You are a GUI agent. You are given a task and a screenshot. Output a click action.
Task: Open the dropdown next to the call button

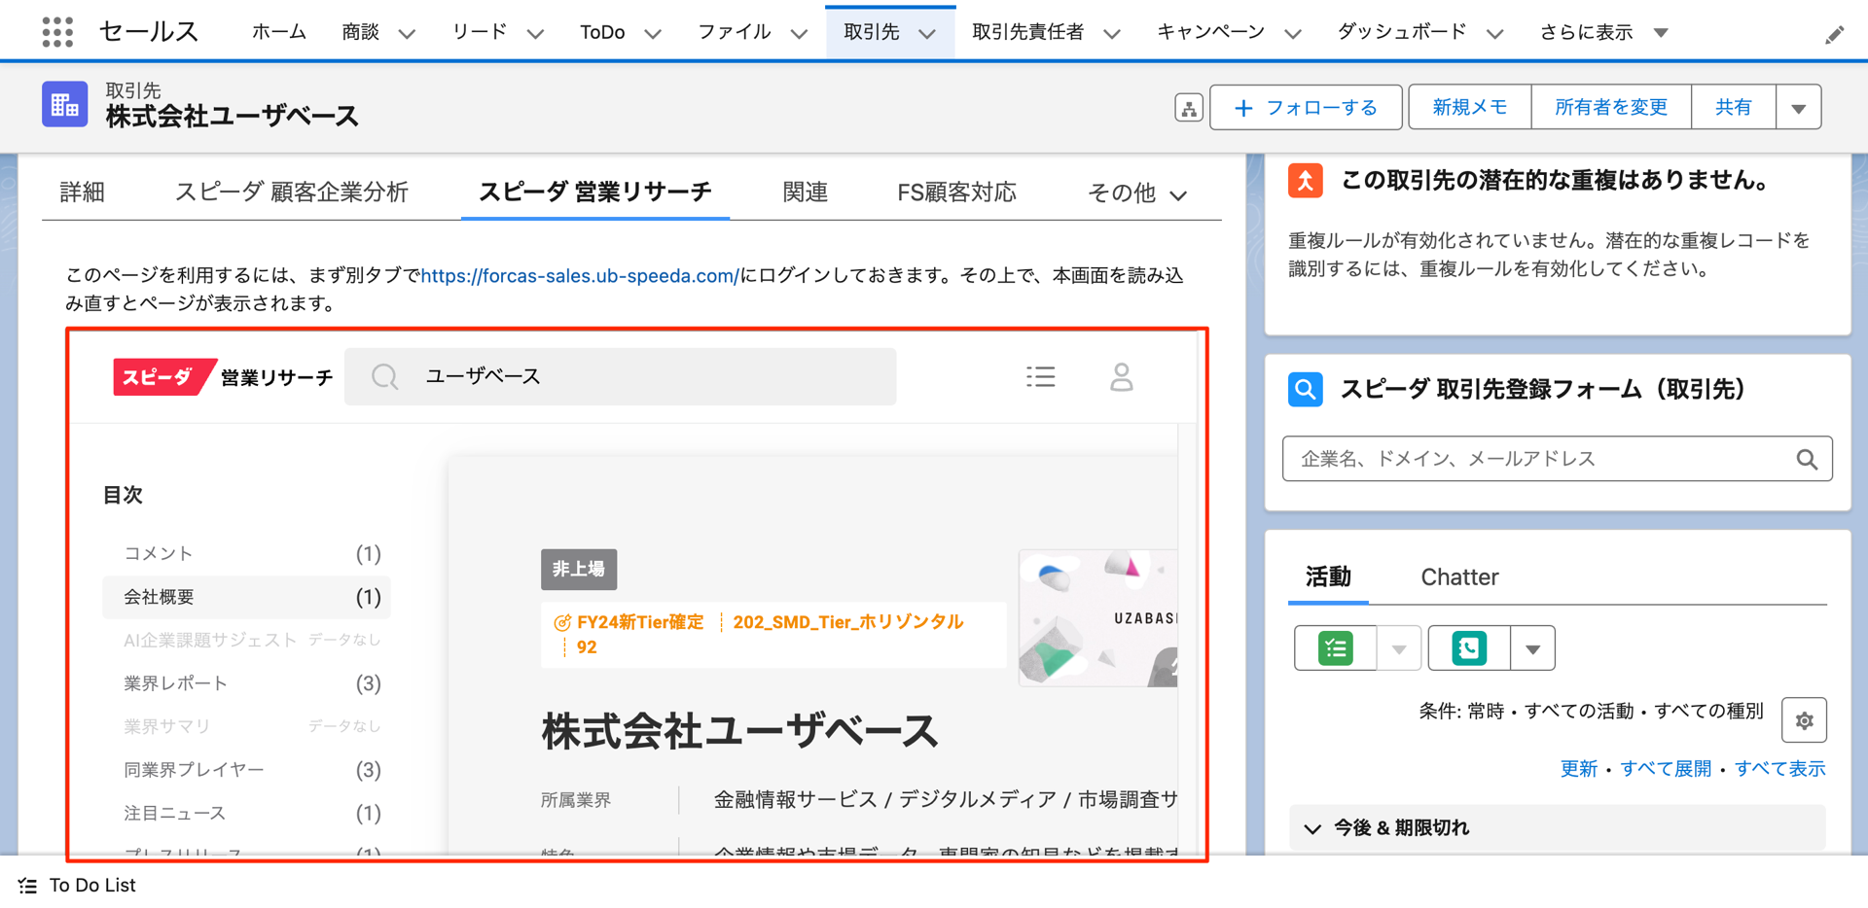(1532, 647)
